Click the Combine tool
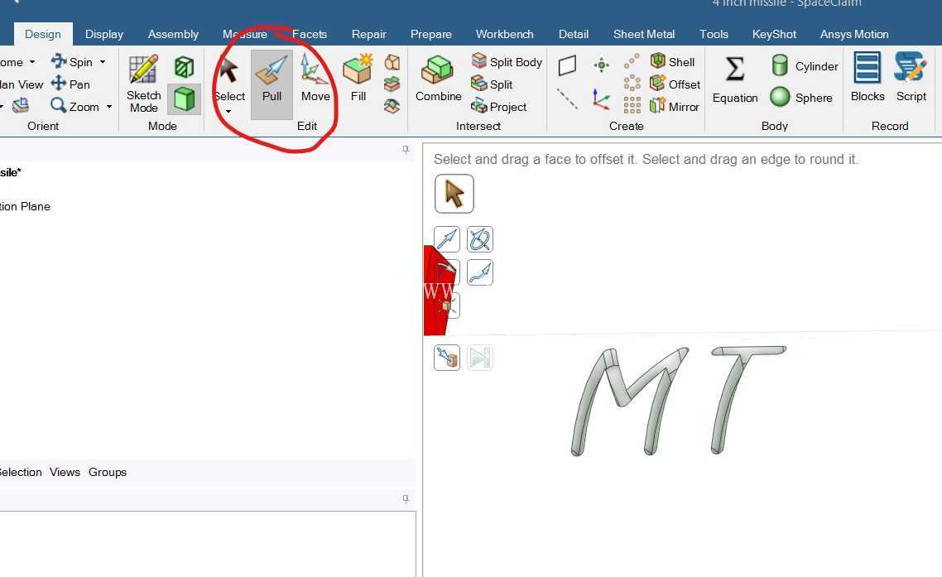Image resolution: width=942 pixels, height=577 pixels. tap(439, 78)
